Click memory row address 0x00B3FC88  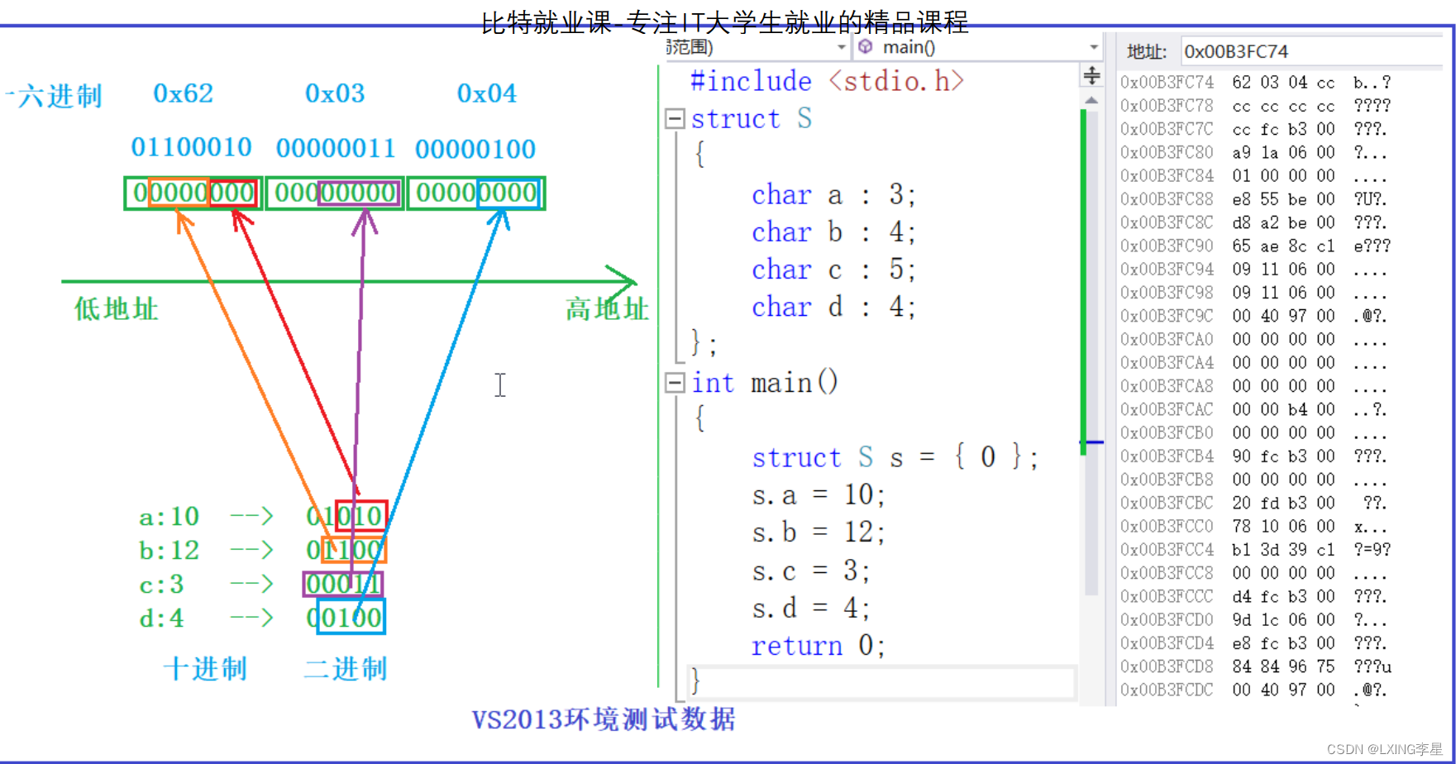tap(1167, 199)
